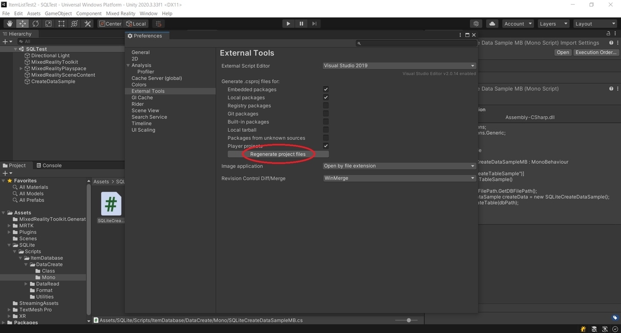Viewport: 621px width, 333px height.
Task: Enable the Registry packages checkbox
Action: pos(326,105)
